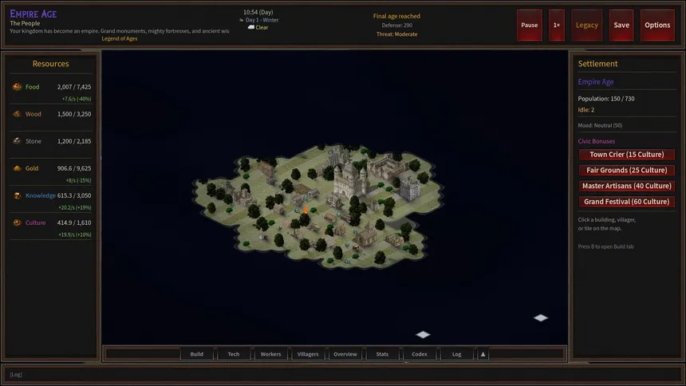The height and width of the screenshot is (386, 686).
Task: Click the Stone resource icon
Action: click(x=18, y=141)
